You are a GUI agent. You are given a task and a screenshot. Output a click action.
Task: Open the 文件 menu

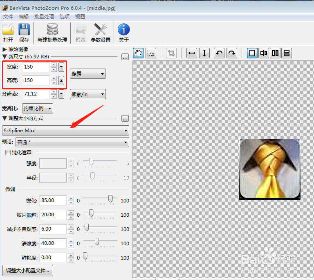pyautogui.click(x=8, y=17)
